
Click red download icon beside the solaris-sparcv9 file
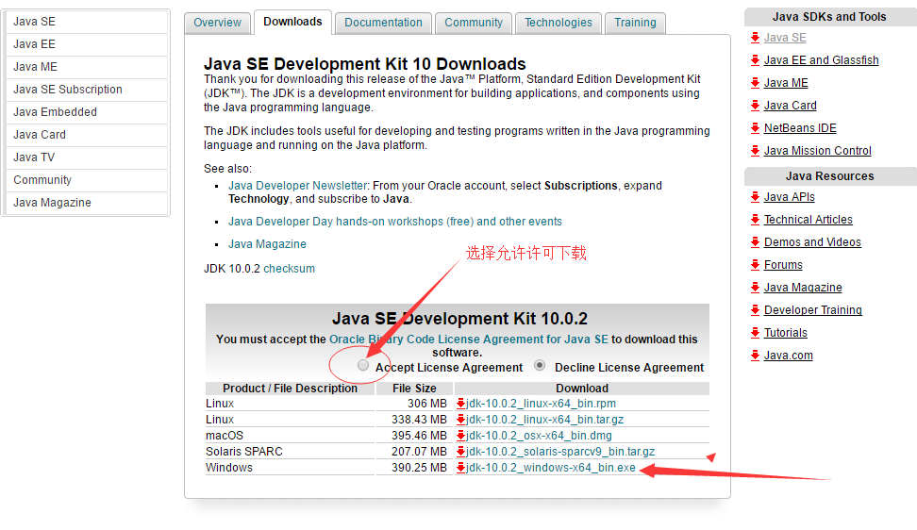pos(460,452)
